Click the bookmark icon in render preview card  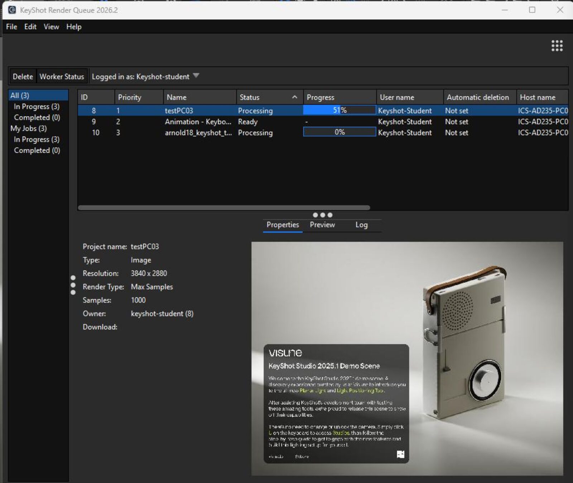click(401, 454)
